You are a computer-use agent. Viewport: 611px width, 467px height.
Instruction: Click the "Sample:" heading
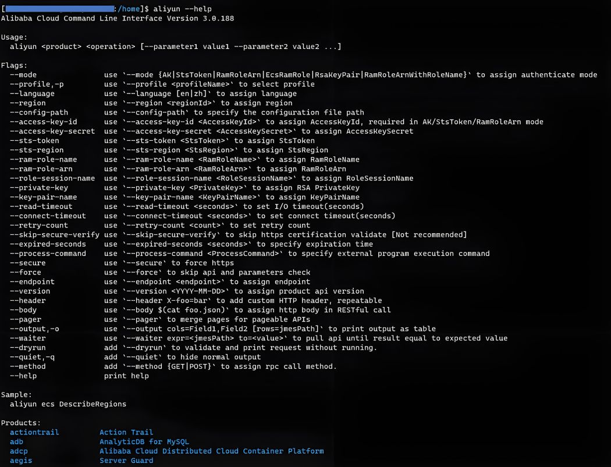16,394
